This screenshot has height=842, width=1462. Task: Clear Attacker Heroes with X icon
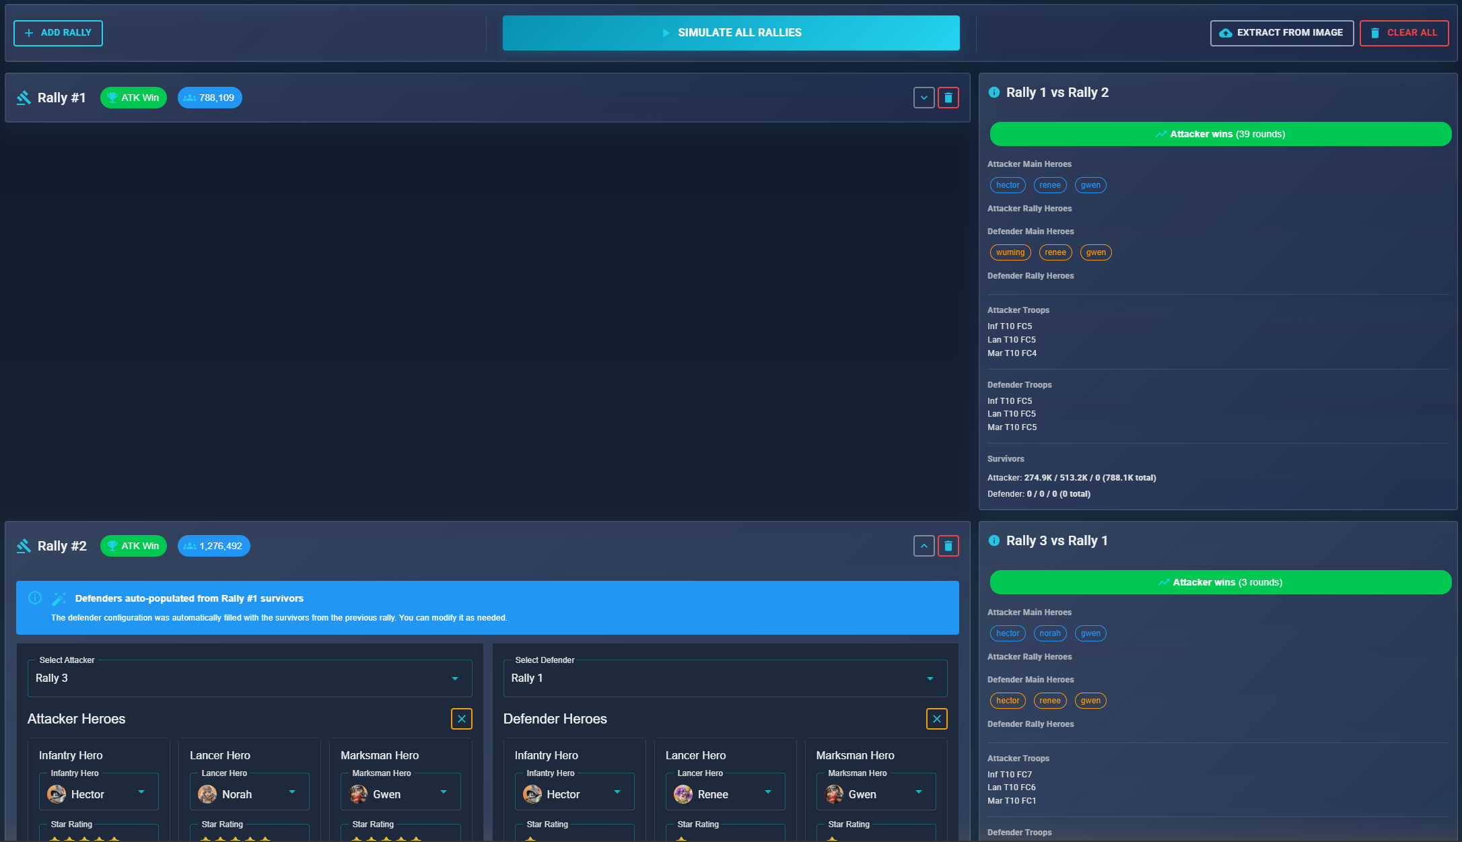[461, 719]
